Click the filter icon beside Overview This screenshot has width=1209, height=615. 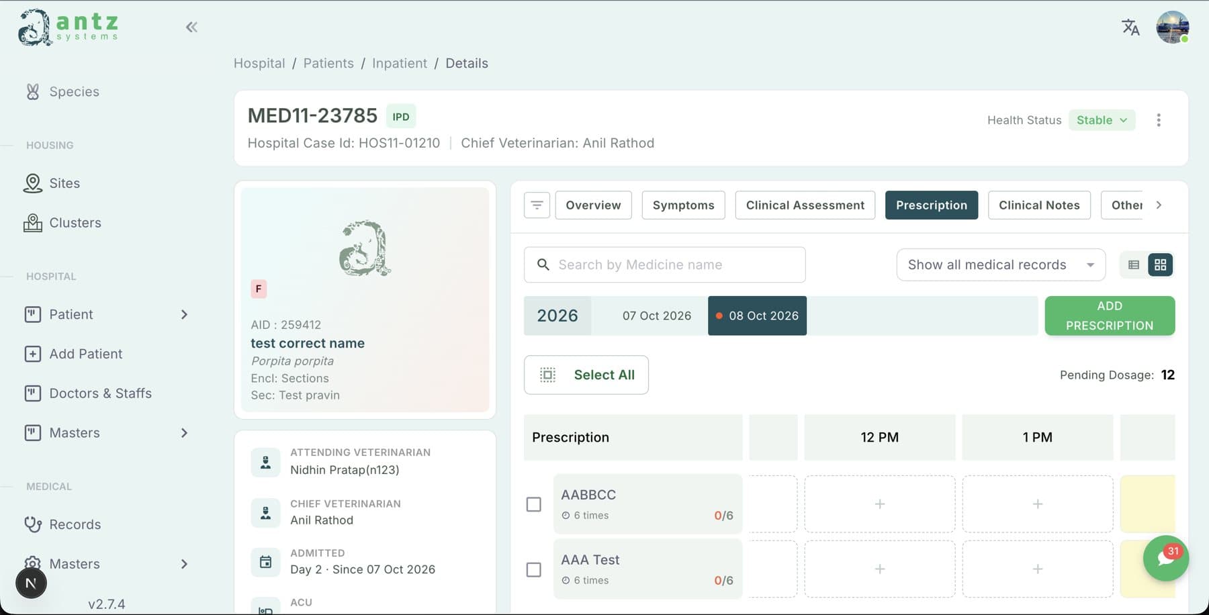pos(537,205)
